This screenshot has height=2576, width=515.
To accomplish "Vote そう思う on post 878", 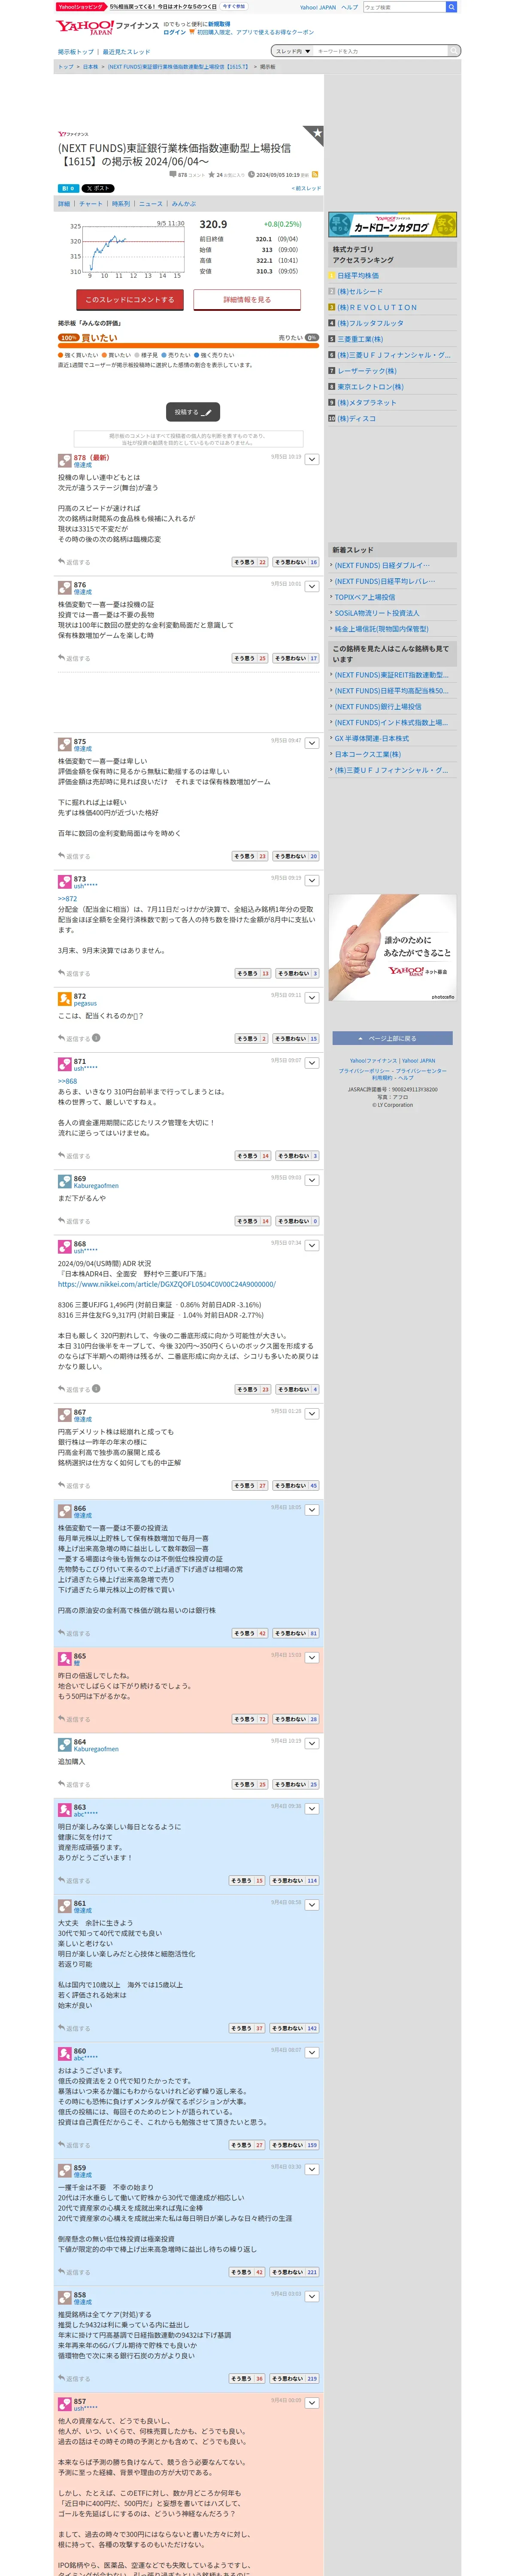I will point(250,562).
